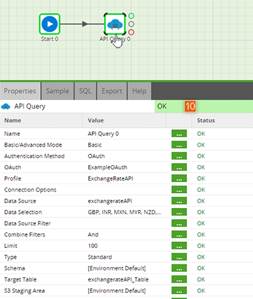253x299 pixels.
Task: Open Data Source editor ellipsis button
Action: pyautogui.click(x=179, y=200)
